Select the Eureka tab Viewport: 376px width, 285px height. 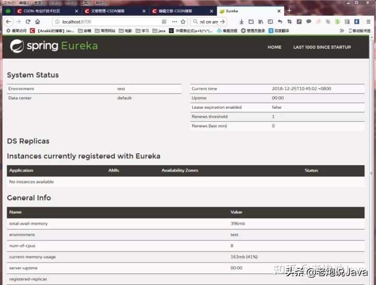(250, 11)
